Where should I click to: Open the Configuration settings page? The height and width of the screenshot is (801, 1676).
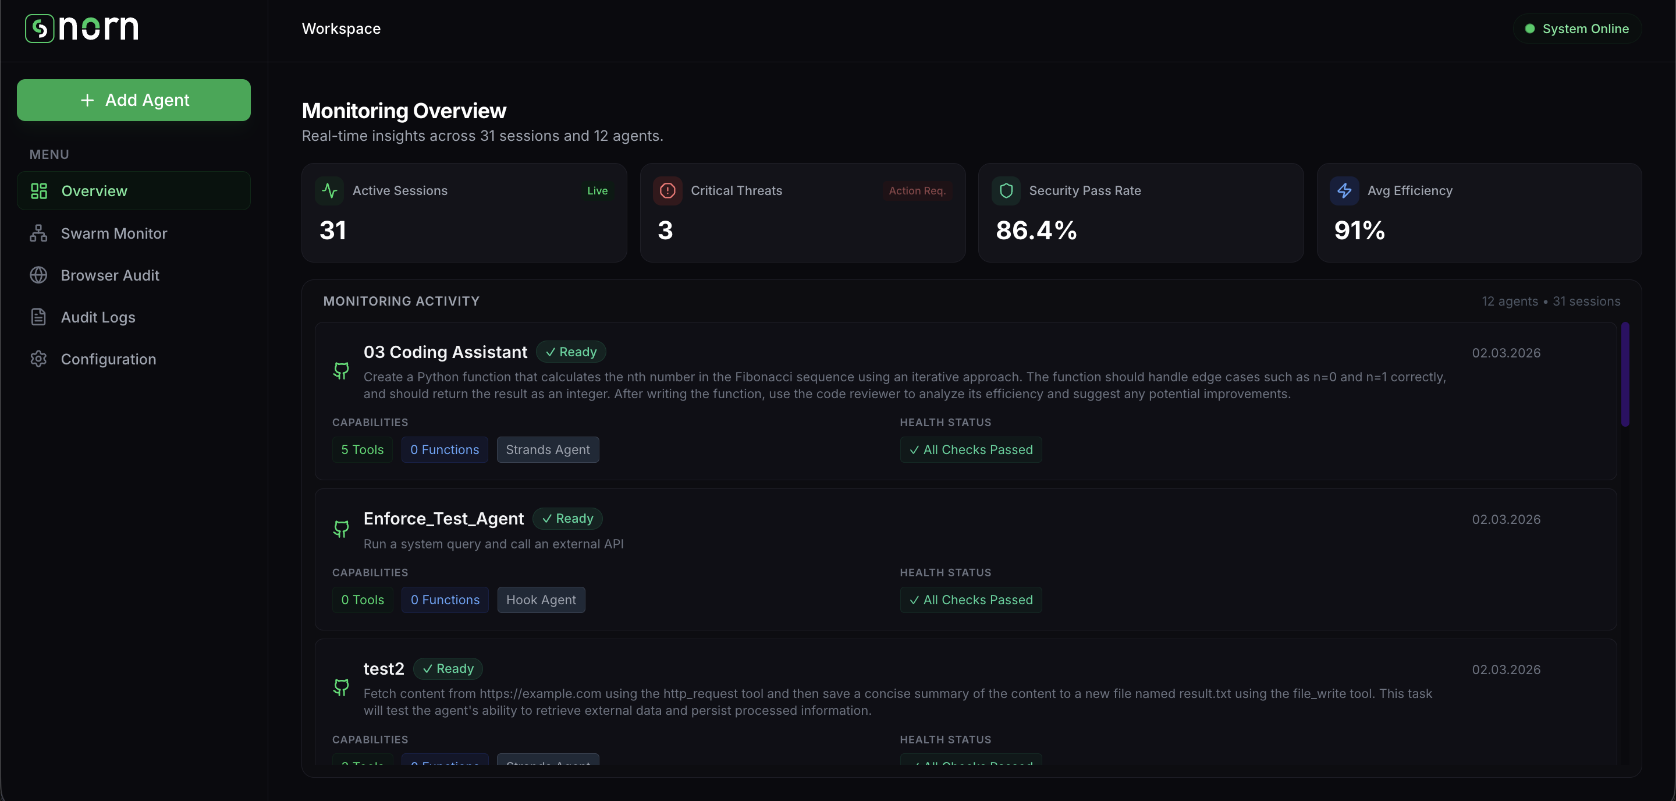click(x=109, y=359)
